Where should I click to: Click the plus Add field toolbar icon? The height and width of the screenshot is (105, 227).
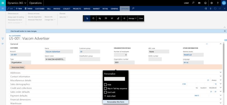124,18
